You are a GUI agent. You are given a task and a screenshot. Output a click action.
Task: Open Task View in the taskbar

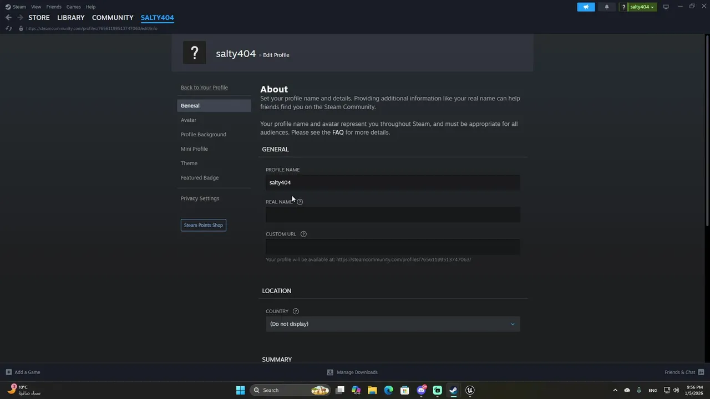pos(340,390)
